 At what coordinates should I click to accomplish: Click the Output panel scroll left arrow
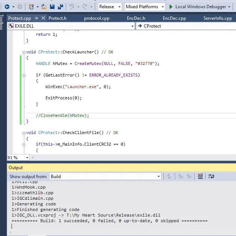point(10,233)
